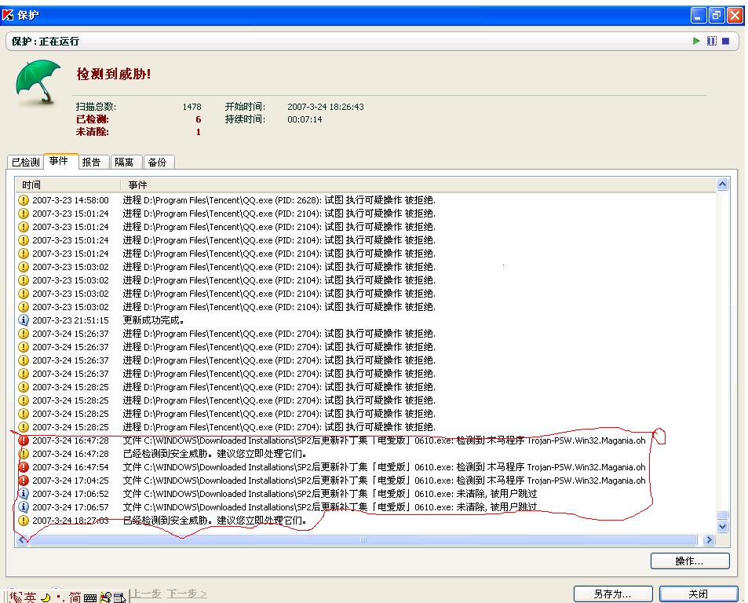Screen dimensions: 748x603
Task: Open the 隔离 quarantine tab
Action: (x=126, y=163)
